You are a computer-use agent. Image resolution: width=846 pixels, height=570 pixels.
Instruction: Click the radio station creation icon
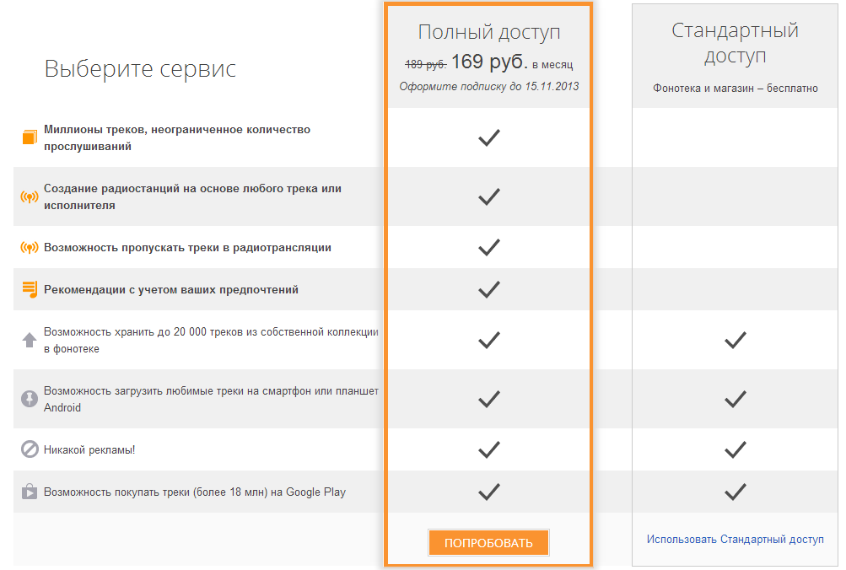(30, 197)
